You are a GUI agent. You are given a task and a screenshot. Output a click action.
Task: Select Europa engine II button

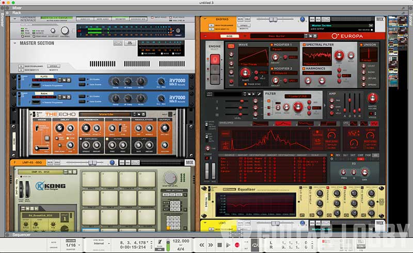[215, 69]
